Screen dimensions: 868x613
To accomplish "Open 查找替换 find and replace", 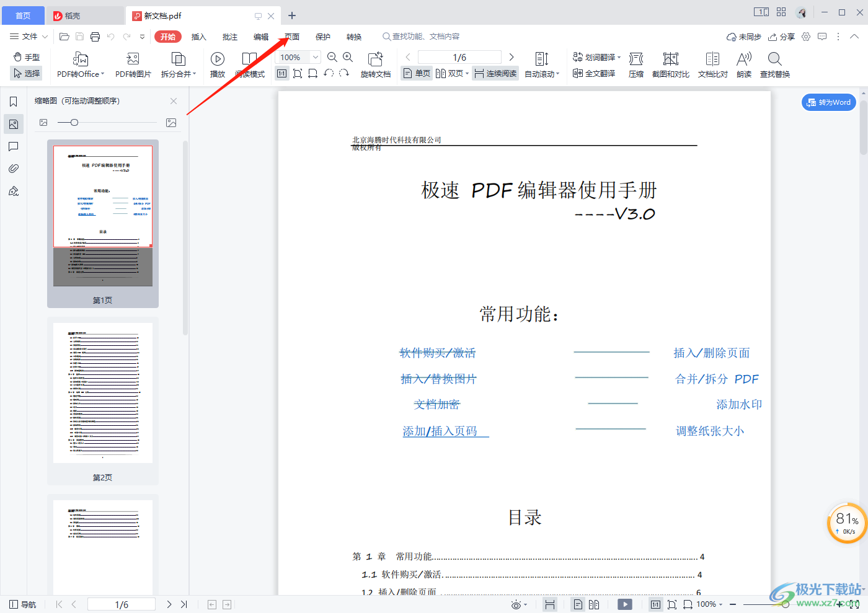I will 775,65.
